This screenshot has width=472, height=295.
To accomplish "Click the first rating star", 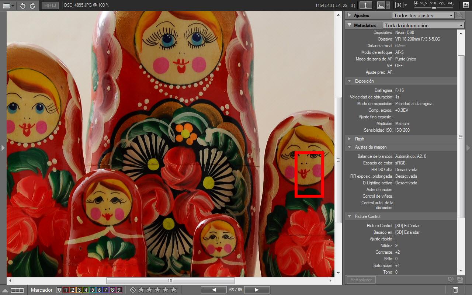I will click(x=141, y=290).
